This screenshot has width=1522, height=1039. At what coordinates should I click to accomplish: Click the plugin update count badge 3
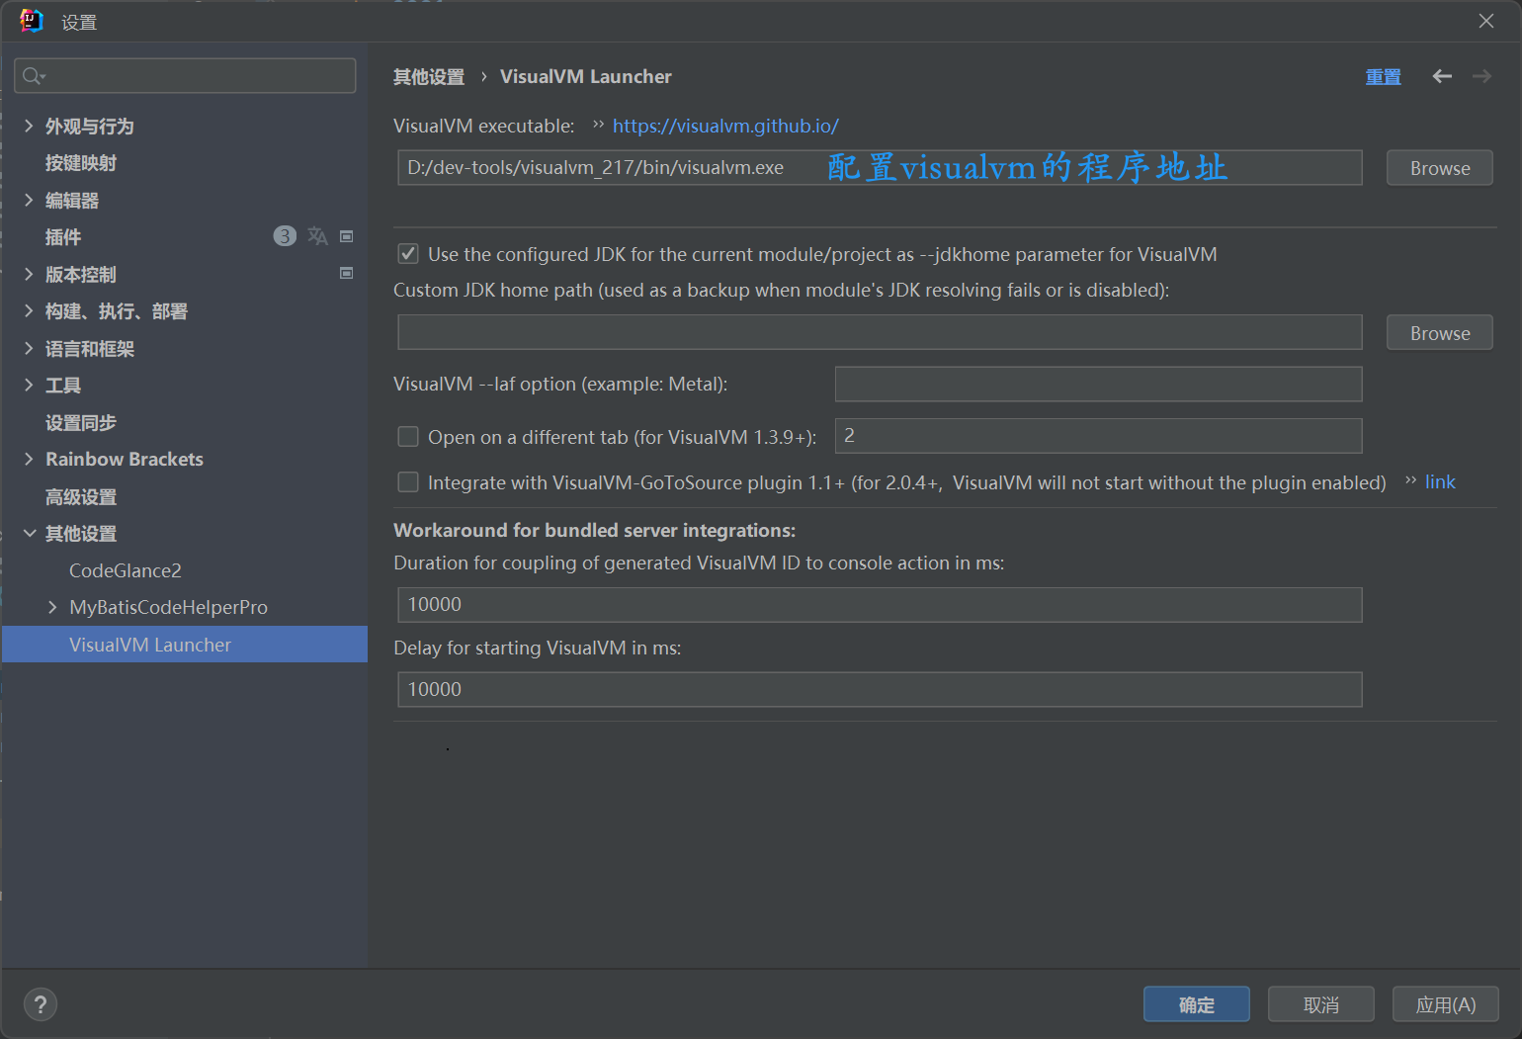(285, 236)
